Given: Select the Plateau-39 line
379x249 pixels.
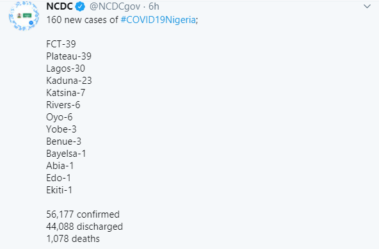Looking at the screenshot, I should click(69, 56).
